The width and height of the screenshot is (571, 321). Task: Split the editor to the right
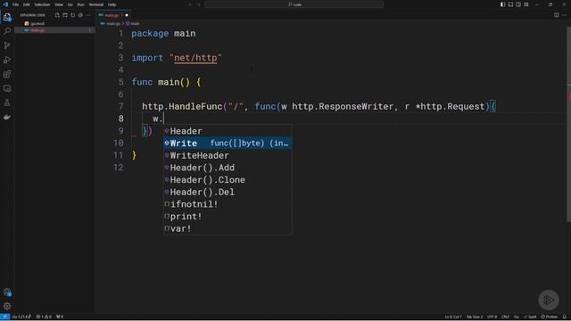point(557,15)
